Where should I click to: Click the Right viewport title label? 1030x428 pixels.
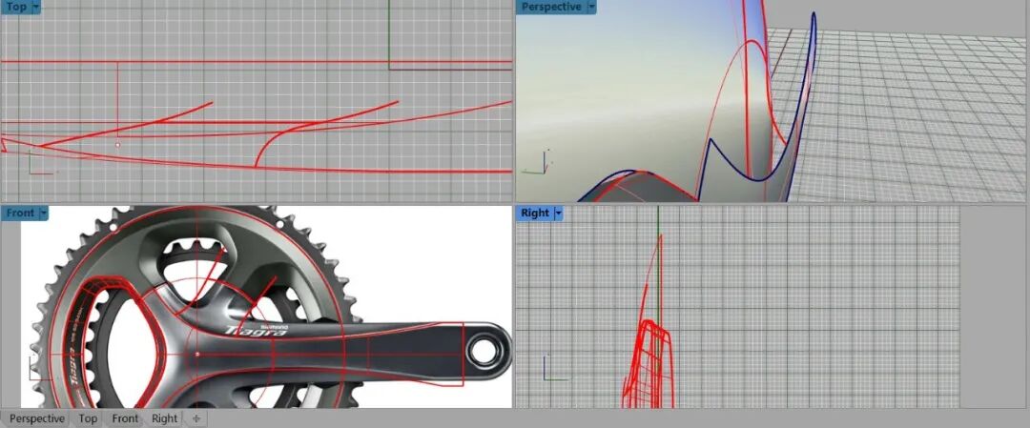pyautogui.click(x=535, y=214)
